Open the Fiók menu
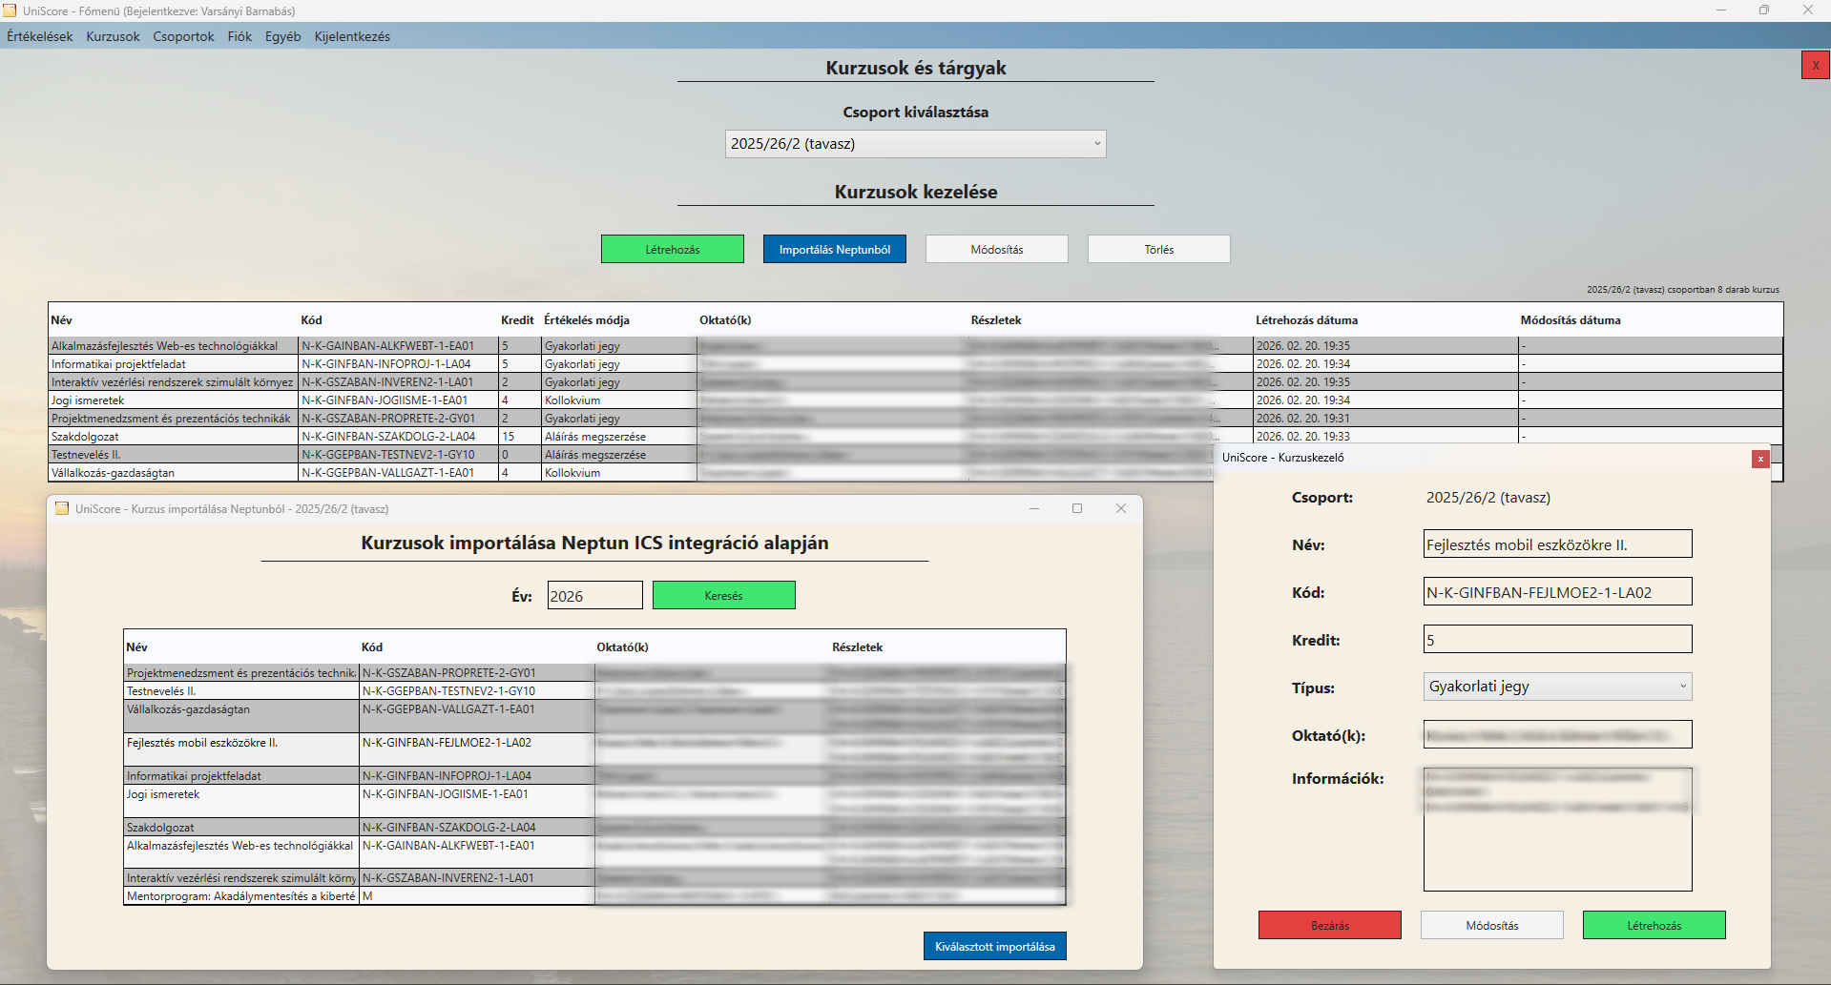The image size is (1831, 985). [239, 36]
